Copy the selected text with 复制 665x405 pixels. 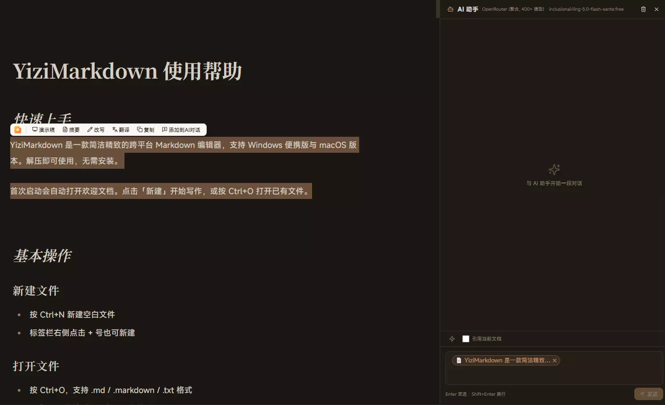(x=146, y=130)
